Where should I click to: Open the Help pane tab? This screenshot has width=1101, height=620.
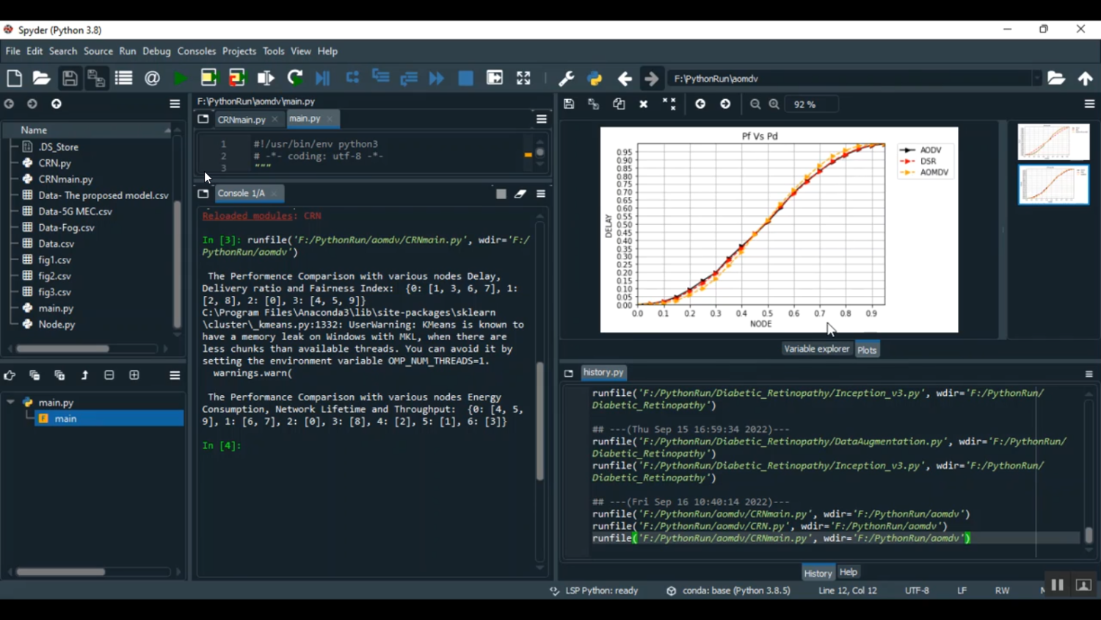pyautogui.click(x=849, y=572)
